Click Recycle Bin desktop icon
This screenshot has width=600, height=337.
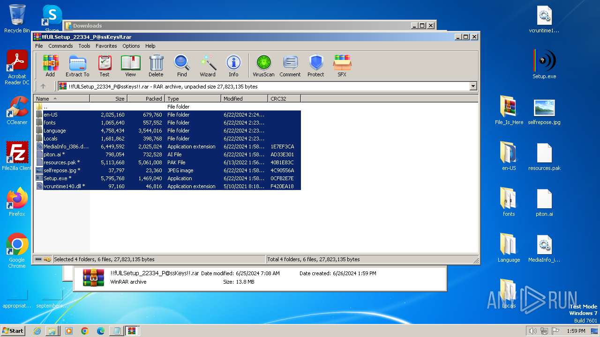(x=17, y=19)
